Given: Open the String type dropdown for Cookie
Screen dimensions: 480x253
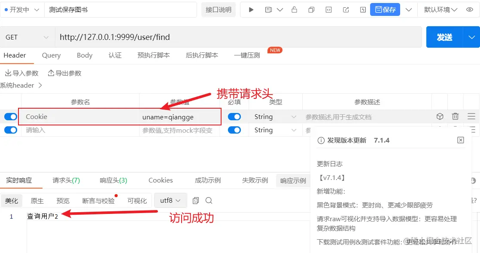Looking at the screenshot, I should tap(275, 116).
